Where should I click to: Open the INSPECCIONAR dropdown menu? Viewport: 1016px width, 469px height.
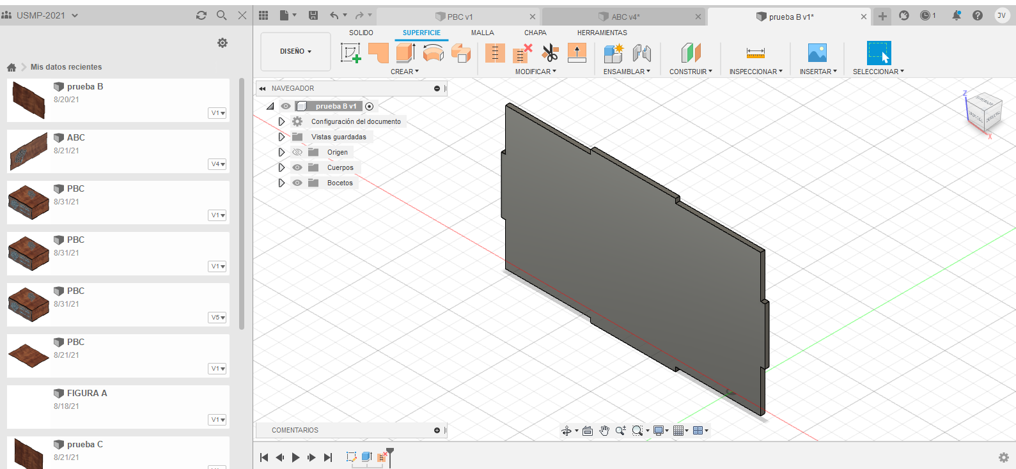pyautogui.click(x=756, y=72)
